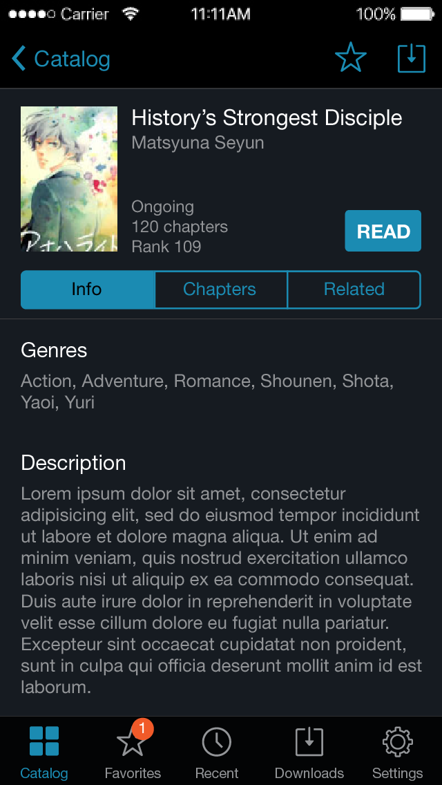The image size is (442, 785).
Task: Open Downloads in the bottom bar
Action: (309, 741)
